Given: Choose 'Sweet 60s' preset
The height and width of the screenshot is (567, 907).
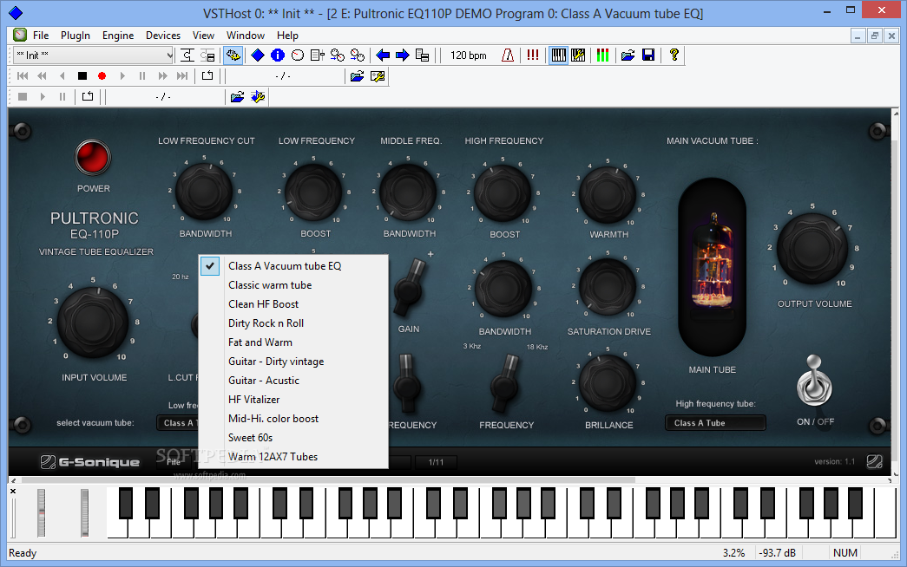Looking at the screenshot, I should point(293,438).
